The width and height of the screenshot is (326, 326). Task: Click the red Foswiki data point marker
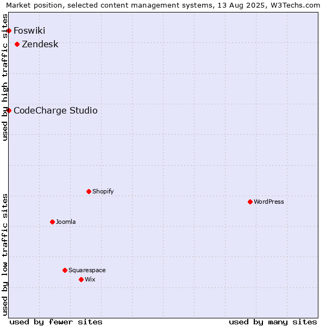(x=9, y=31)
